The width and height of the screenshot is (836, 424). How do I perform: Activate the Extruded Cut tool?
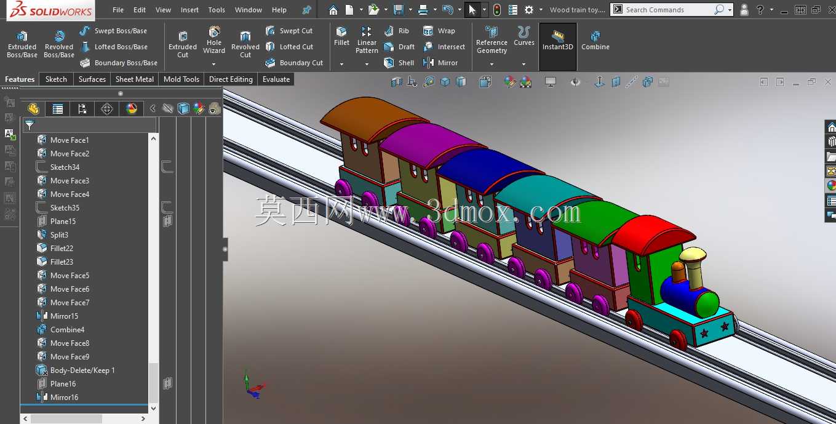(x=183, y=44)
